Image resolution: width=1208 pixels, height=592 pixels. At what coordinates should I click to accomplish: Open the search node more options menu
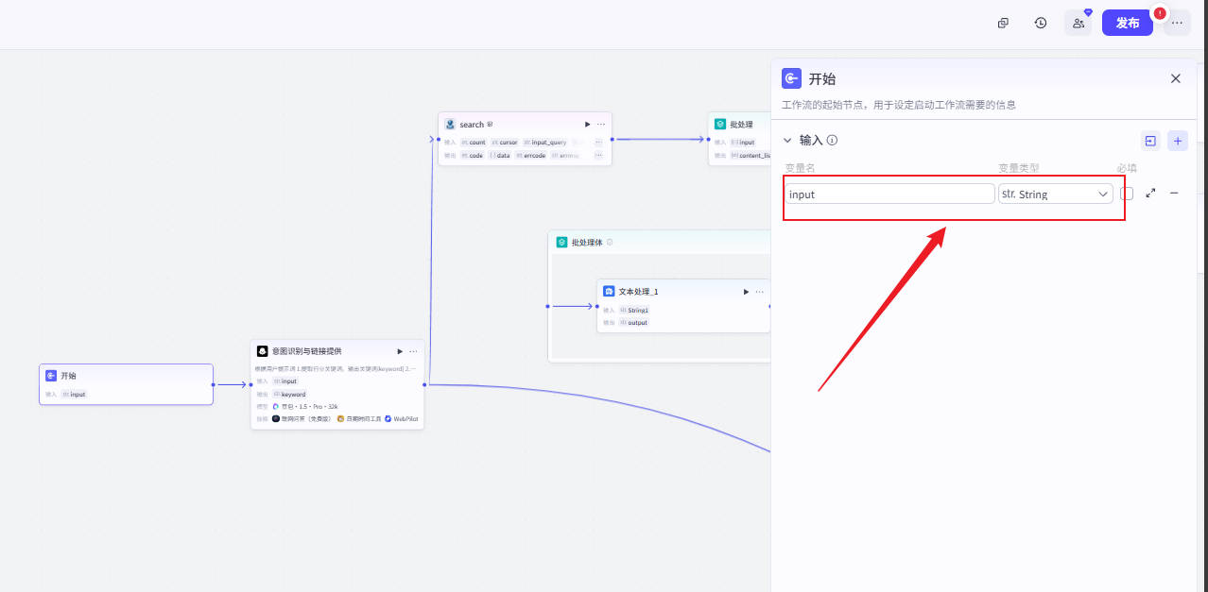601,125
